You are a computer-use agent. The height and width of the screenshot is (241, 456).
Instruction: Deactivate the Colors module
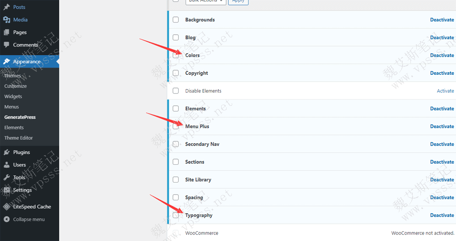point(442,55)
